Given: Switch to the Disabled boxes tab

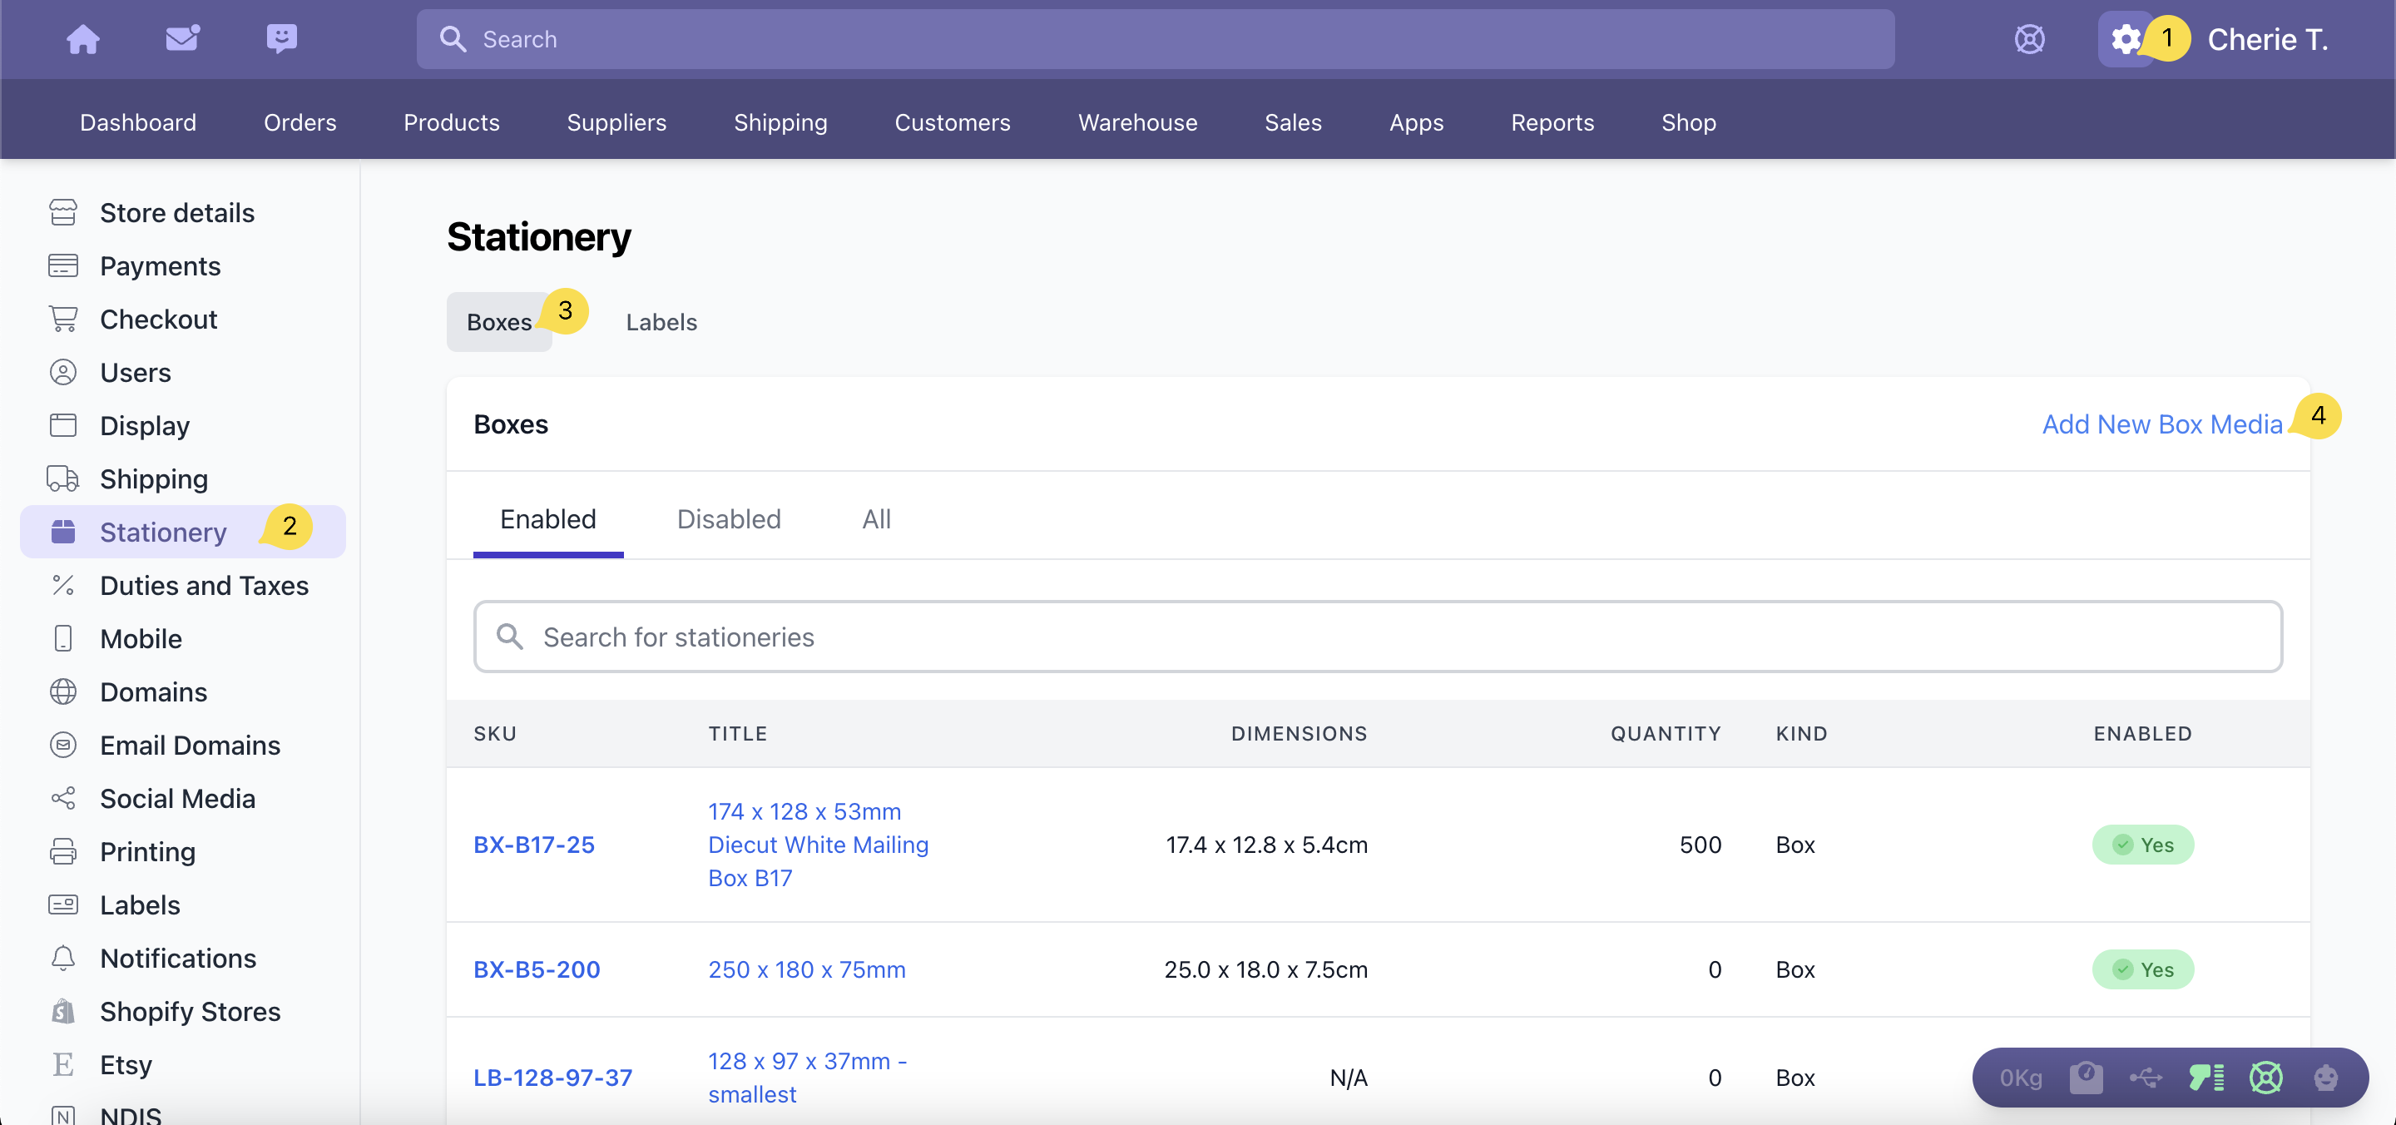Looking at the screenshot, I should click(x=728, y=519).
